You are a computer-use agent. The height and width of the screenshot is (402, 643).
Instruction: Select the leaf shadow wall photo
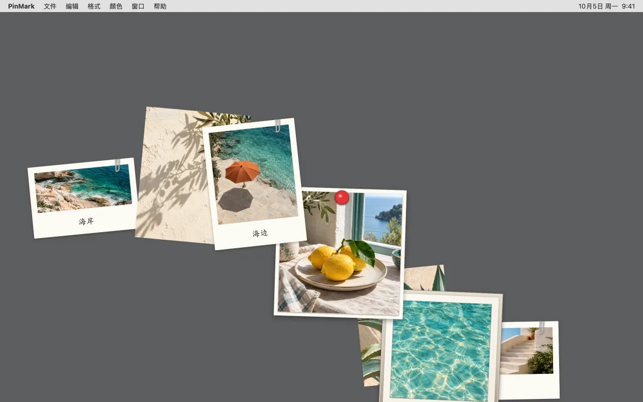[x=173, y=176]
